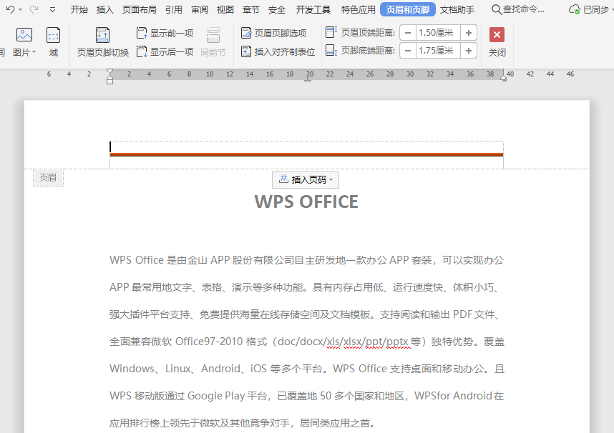Click the right indent marker on ruler
The height and width of the screenshot is (433, 614).
point(503,79)
